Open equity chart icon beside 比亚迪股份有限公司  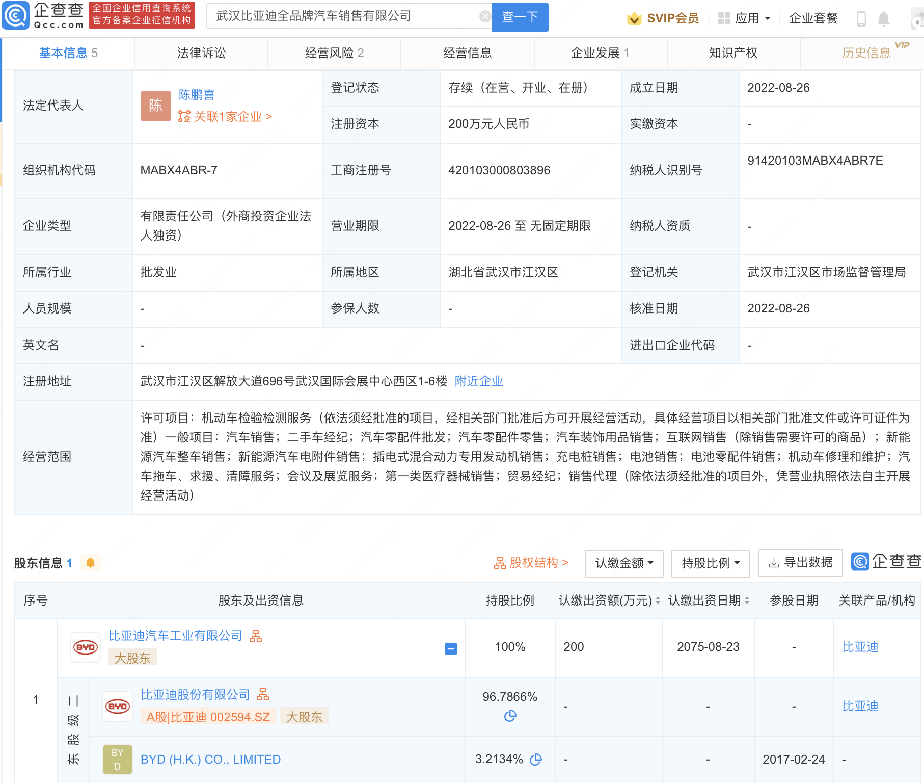pos(263,695)
